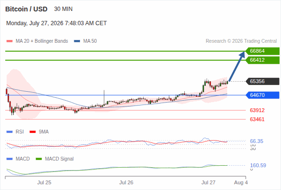
Task: Click the 65356 current price tag
Action: click(x=262, y=81)
